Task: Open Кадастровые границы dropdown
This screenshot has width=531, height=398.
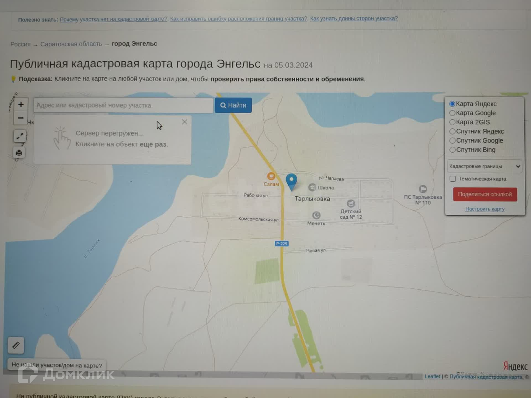Action: 485,166
